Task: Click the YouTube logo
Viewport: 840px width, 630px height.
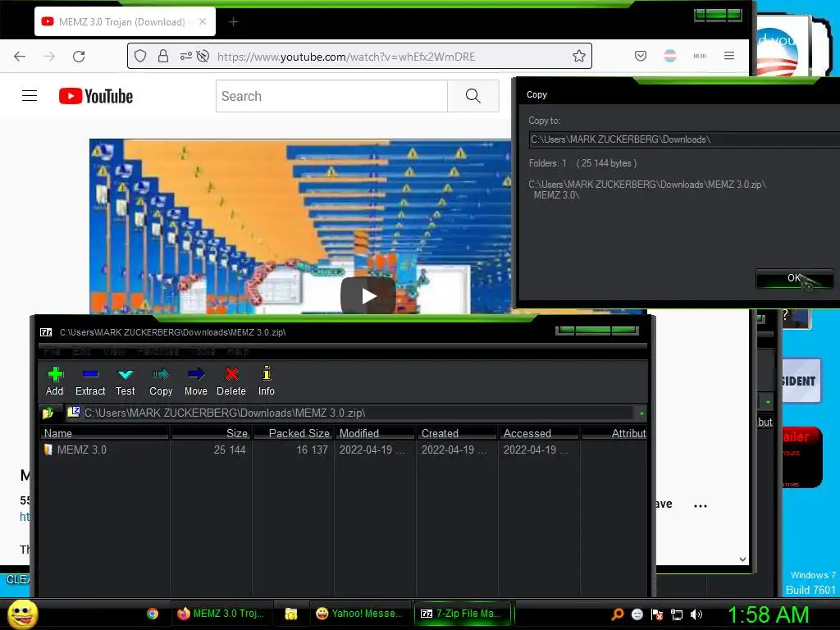Action: [x=96, y=97]
